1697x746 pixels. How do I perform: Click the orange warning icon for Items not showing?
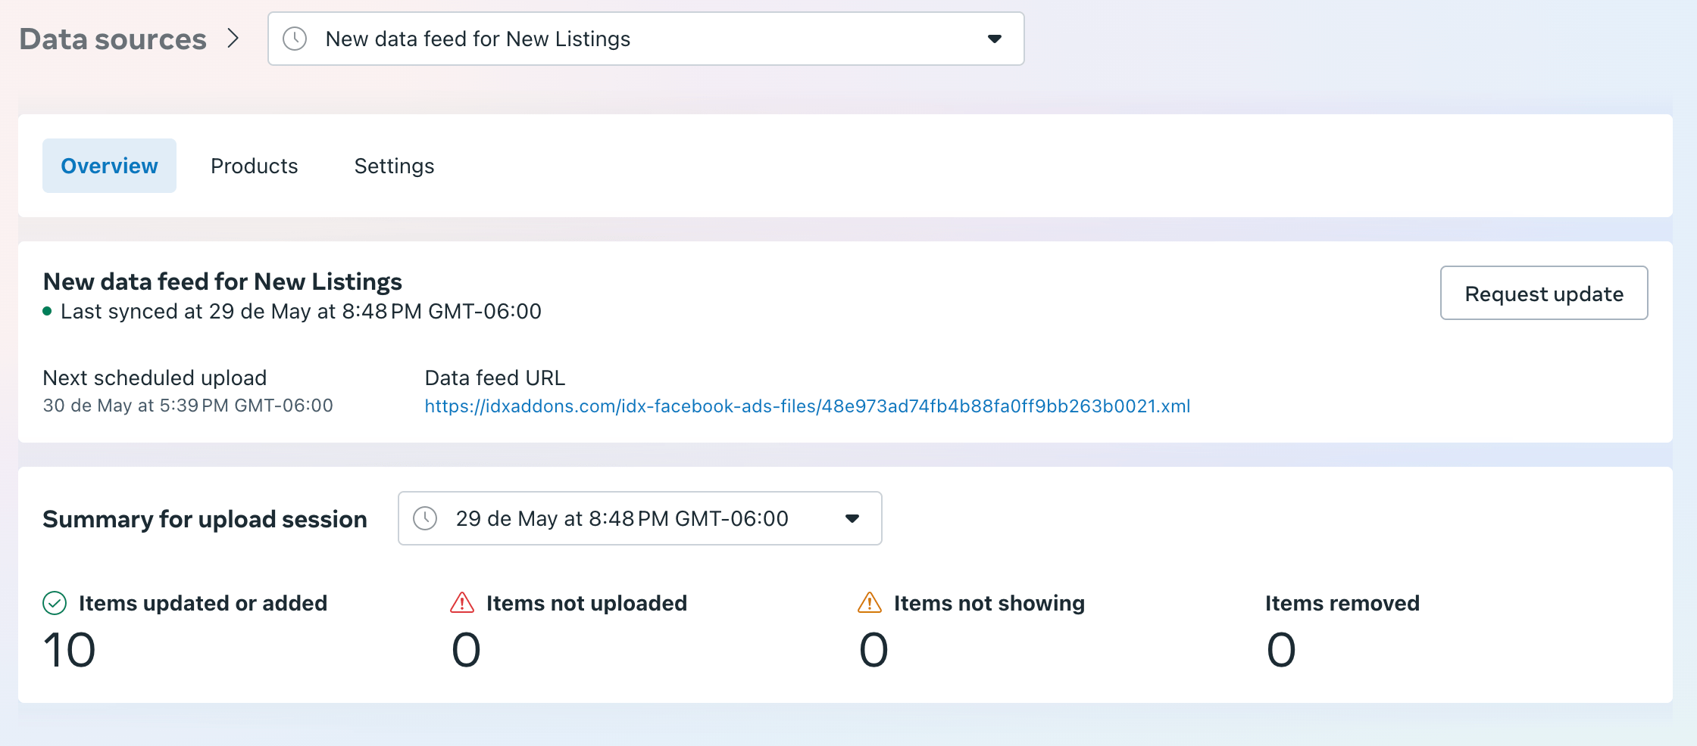pyautogui.click(x=870, y=603)
